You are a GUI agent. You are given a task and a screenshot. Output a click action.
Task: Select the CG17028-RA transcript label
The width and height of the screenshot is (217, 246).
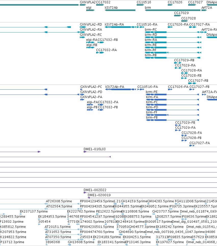click(192, 71)
